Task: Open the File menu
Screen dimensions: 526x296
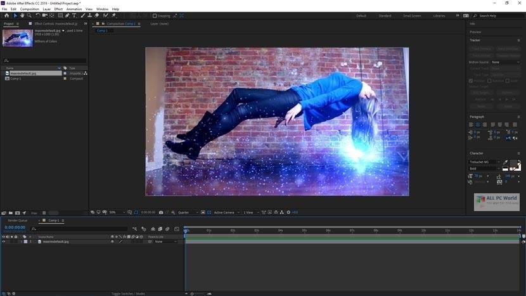Action: point(4,9)
